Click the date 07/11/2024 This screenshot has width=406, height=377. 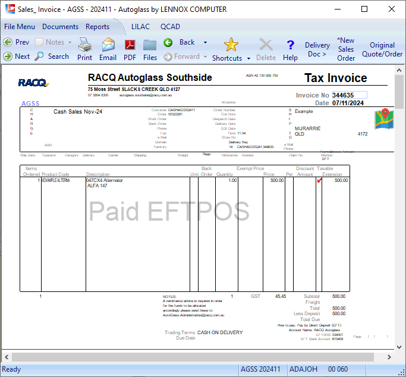coord(348,103)
